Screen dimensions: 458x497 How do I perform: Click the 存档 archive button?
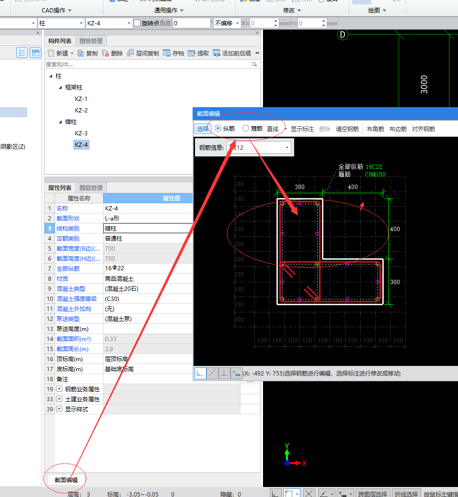[173, 53]
